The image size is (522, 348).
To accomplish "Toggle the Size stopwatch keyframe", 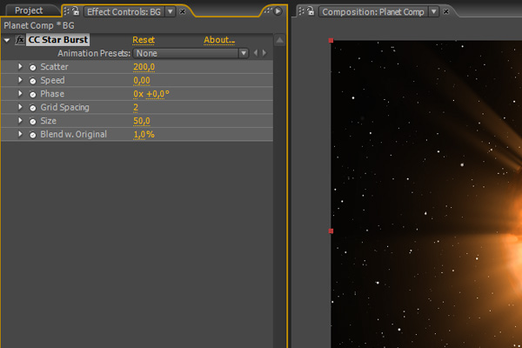I will pyautogui.click(x=33, y=121).
